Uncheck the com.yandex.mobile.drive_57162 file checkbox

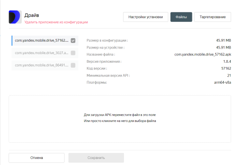(73, 41)
